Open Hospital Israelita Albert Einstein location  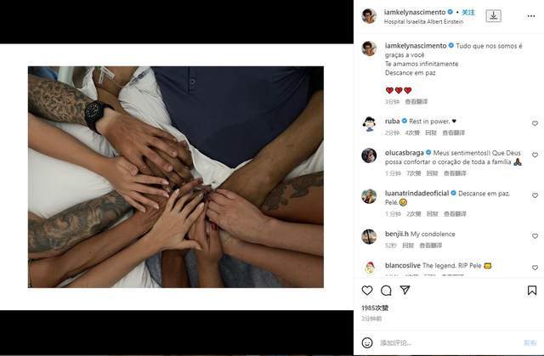(x=423, y=21)
